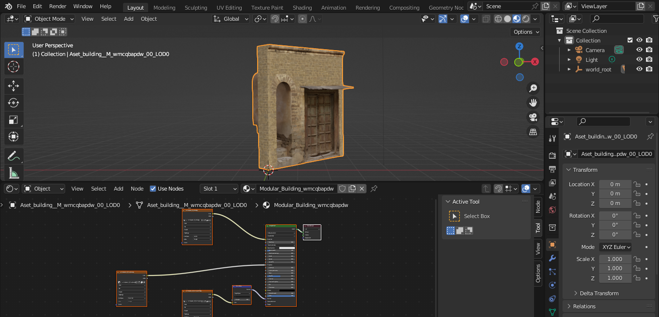The image size is (659, 317).
Task: Select the Annotate tool
Action: click(x=14, y=155)
